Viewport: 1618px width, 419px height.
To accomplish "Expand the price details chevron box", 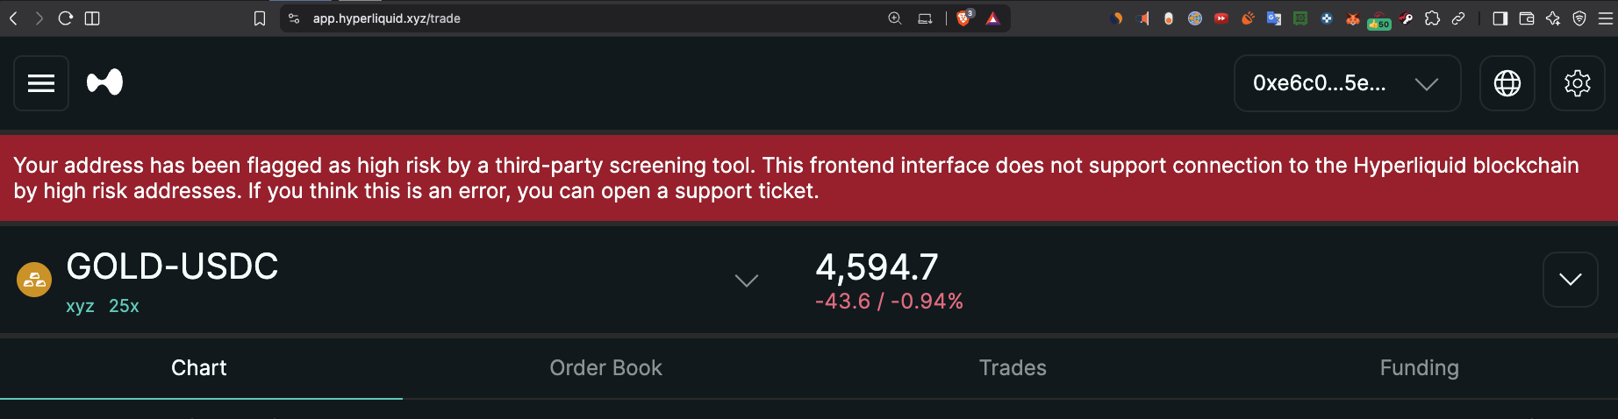I will click(x=1571, y=280).
